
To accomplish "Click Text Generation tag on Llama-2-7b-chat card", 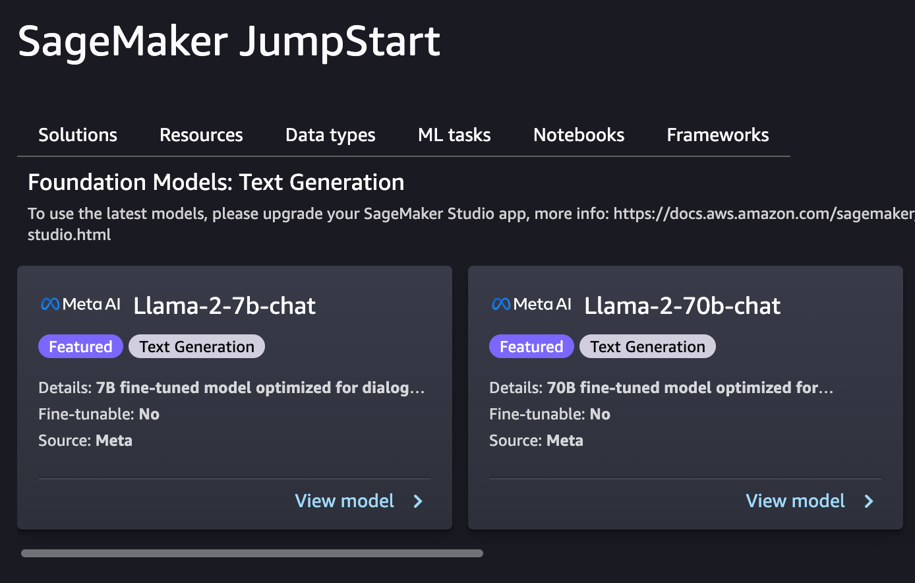I will 196,347.
